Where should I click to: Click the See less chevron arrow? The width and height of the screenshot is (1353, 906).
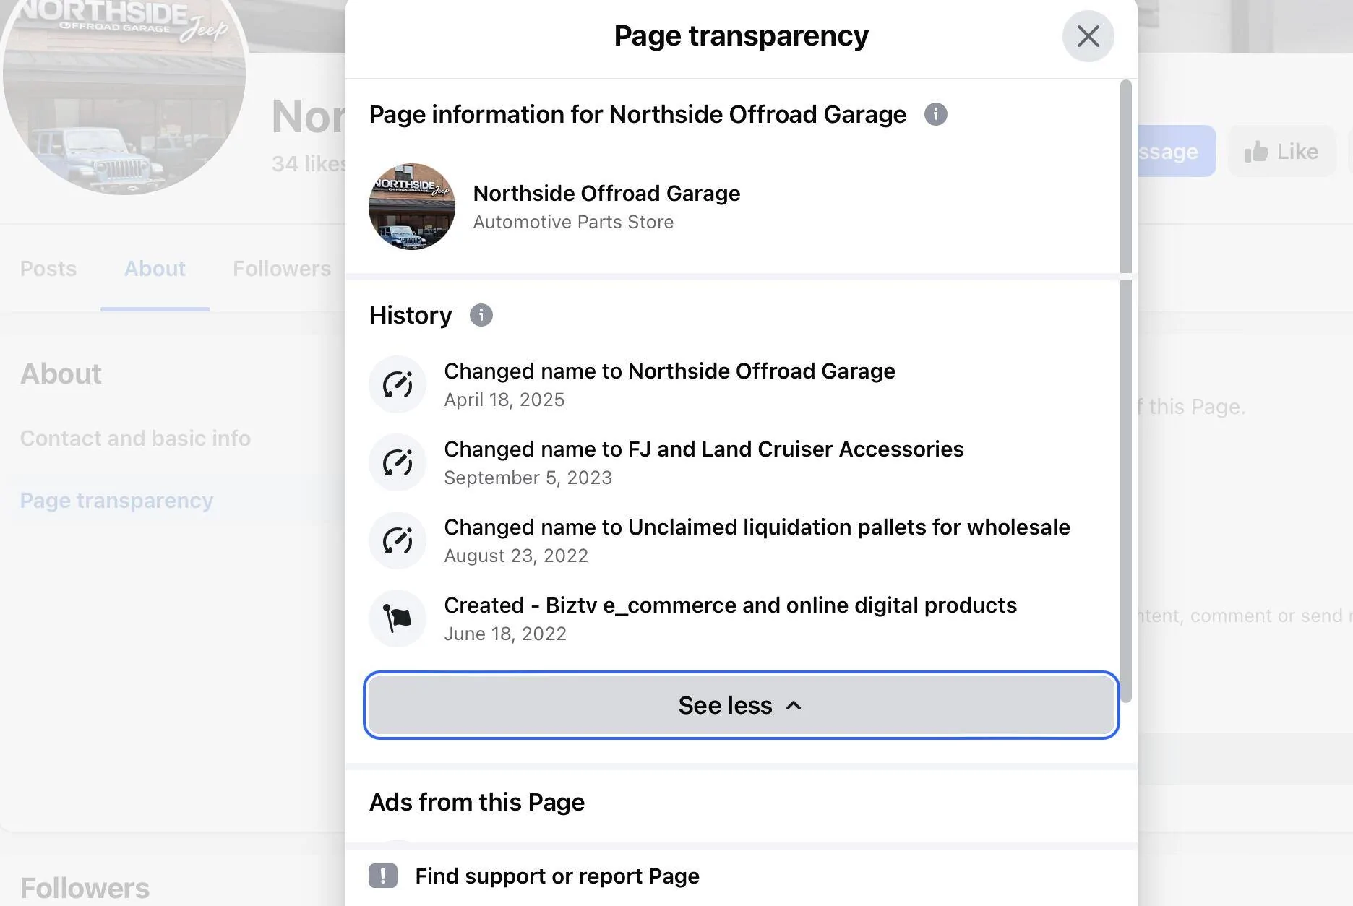tap(794, 705)
